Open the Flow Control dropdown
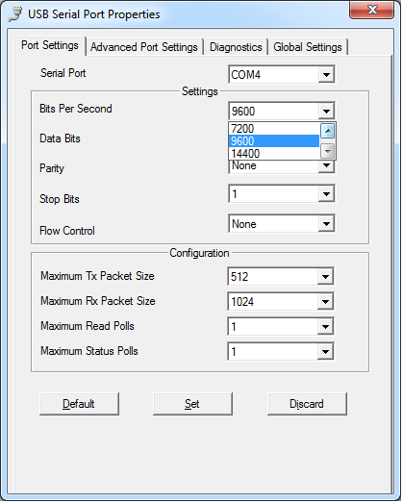 pos(327,224)
